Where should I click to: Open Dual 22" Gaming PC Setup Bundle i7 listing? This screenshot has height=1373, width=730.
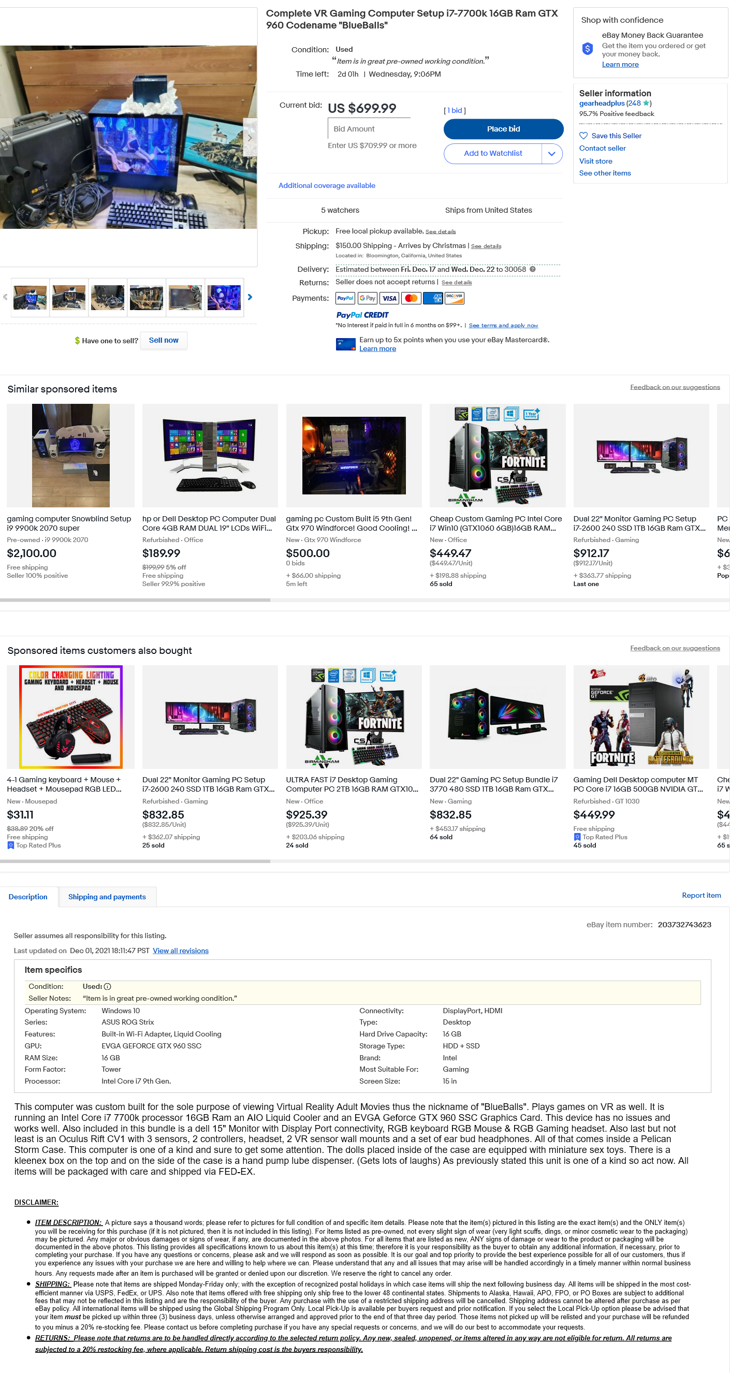coord(494,784)
